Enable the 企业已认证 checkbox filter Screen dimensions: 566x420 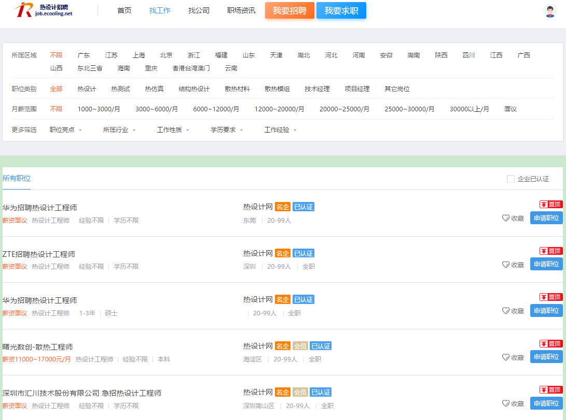(510, 179)
